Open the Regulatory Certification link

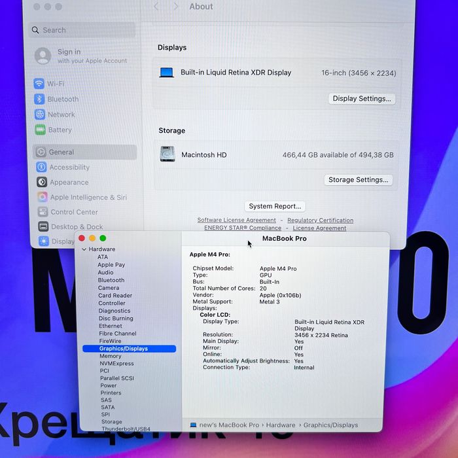point(320,220)
